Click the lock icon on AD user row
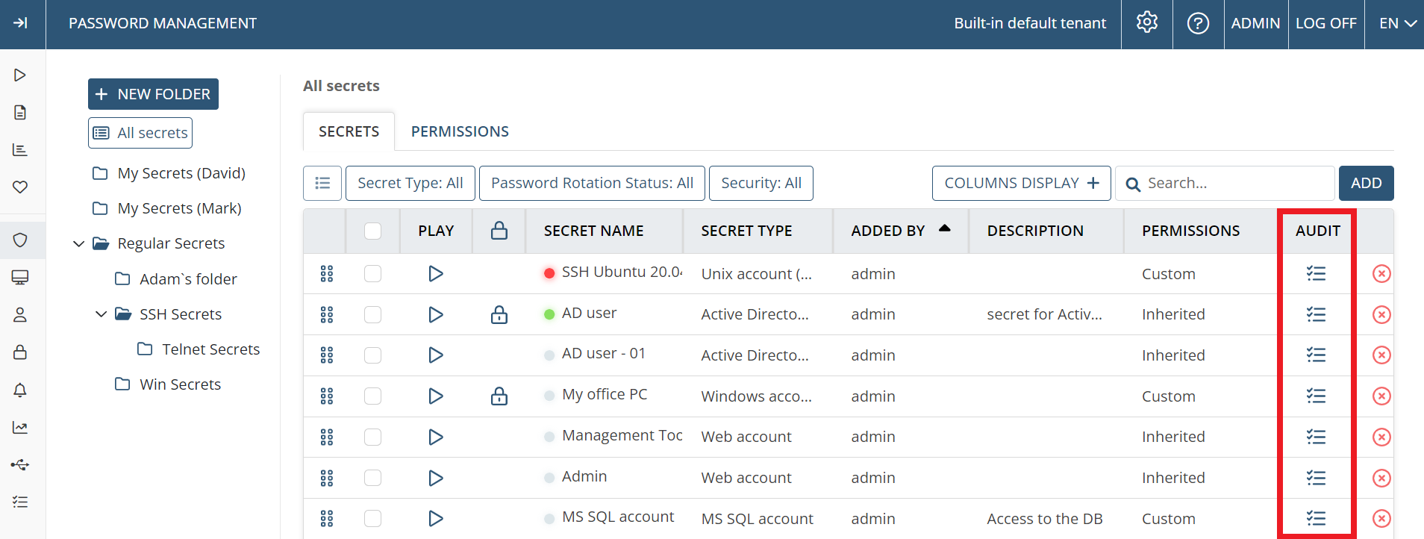 point(499,314)
